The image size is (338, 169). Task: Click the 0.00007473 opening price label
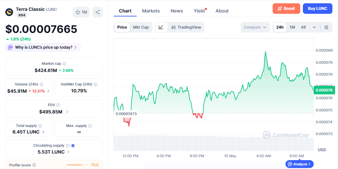point(126,114)
